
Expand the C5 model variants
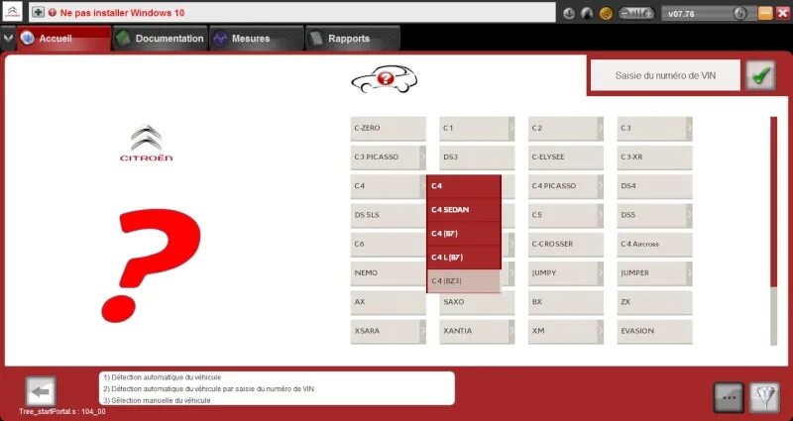tap(601, 215)
